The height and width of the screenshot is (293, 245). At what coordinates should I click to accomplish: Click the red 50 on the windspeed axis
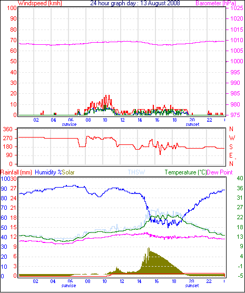click(13, 62)
